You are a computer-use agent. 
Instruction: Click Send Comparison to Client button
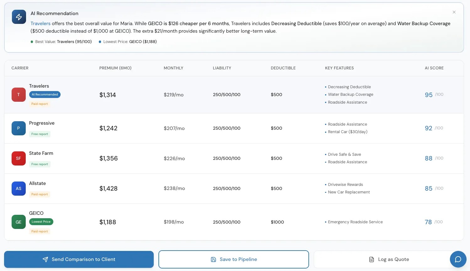pyautogui.click(x=79, y=259)
